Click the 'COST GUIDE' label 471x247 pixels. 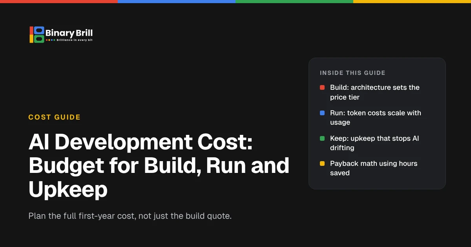tap(55, 117)
